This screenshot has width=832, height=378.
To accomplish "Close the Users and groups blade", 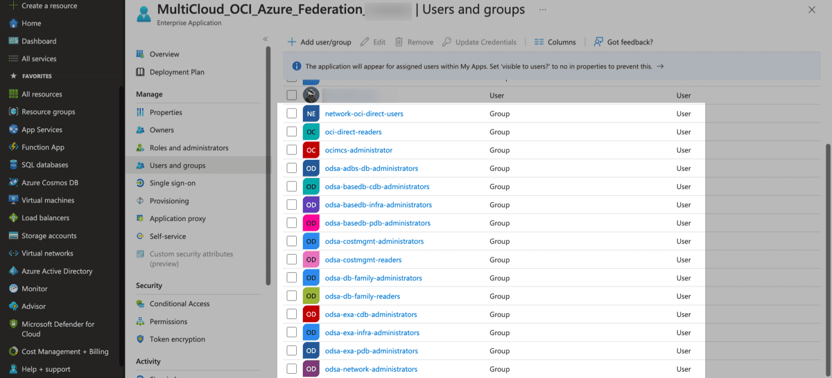I will 812,10.
